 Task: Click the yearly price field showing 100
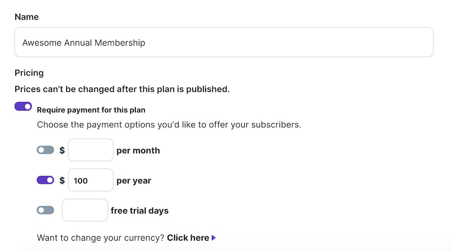click(91, 180)
